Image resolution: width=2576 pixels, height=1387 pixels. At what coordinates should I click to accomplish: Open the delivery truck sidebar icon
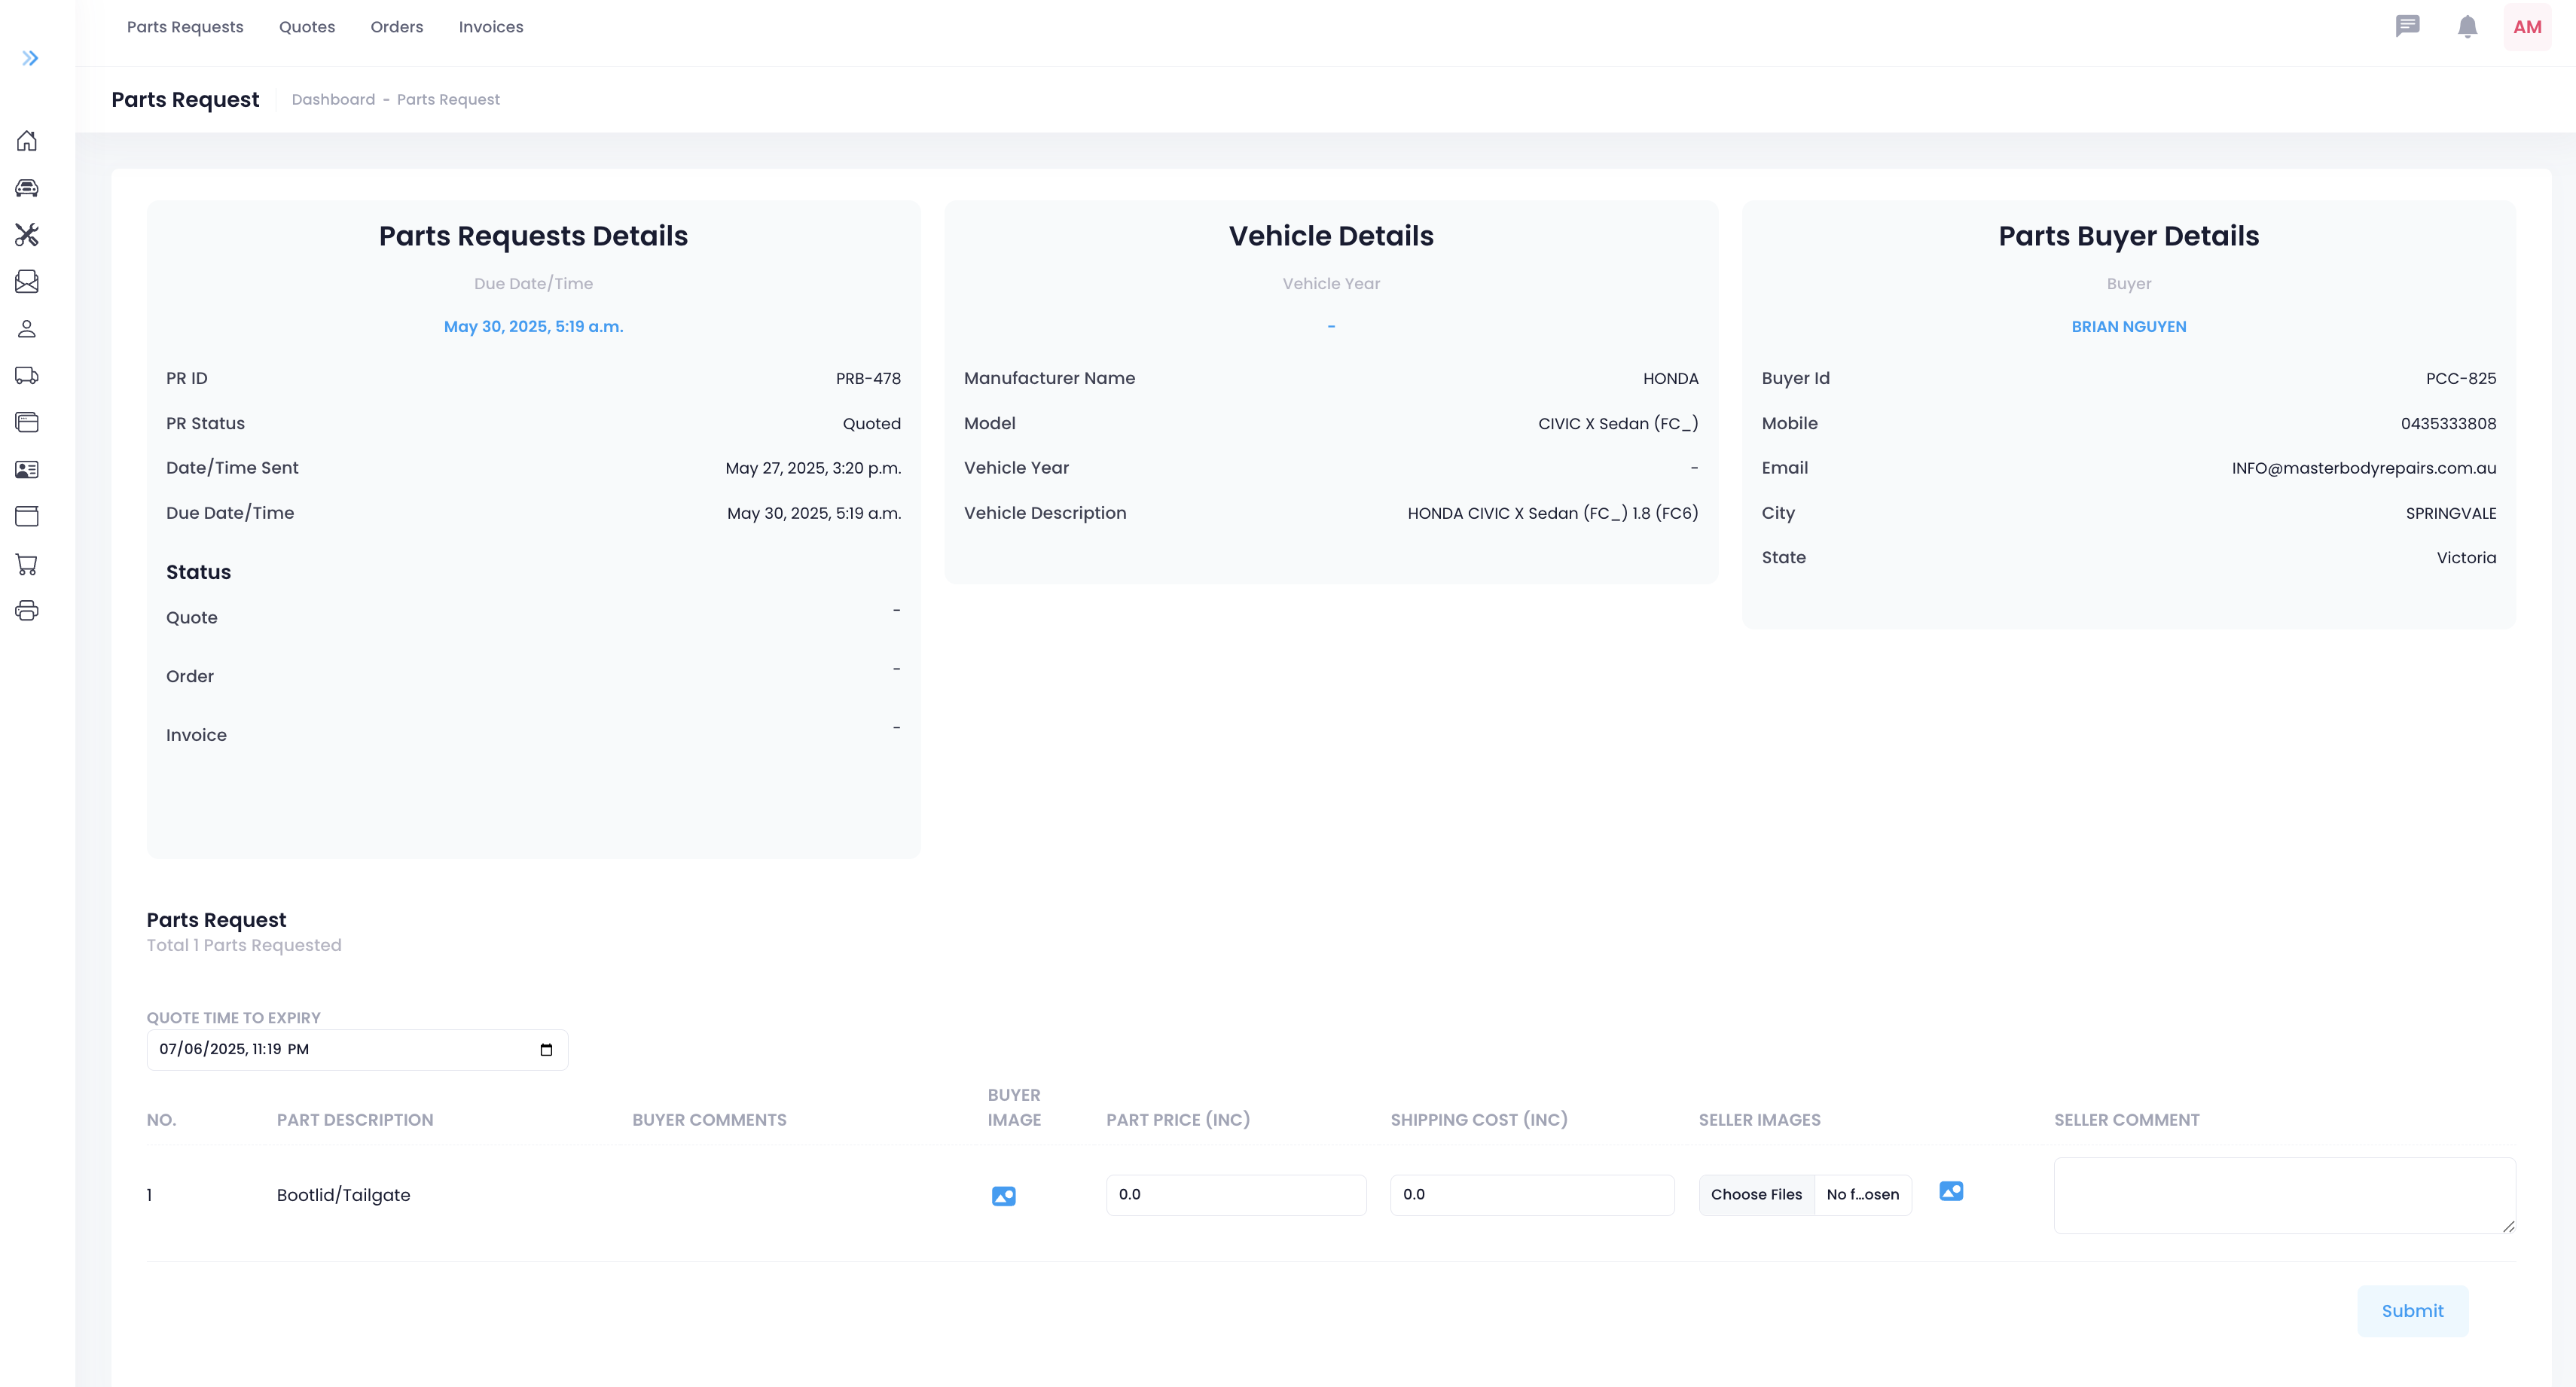coord(27,376)
